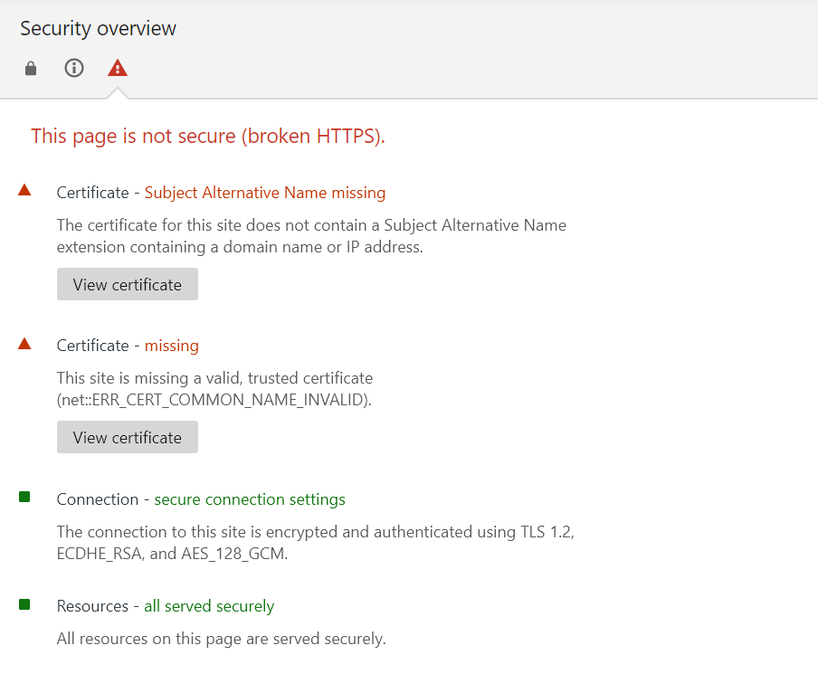The height and width of the screenshot is (674, 818).
Task: Click the TLS 1.2 connection description text
Action: point(315,542)
